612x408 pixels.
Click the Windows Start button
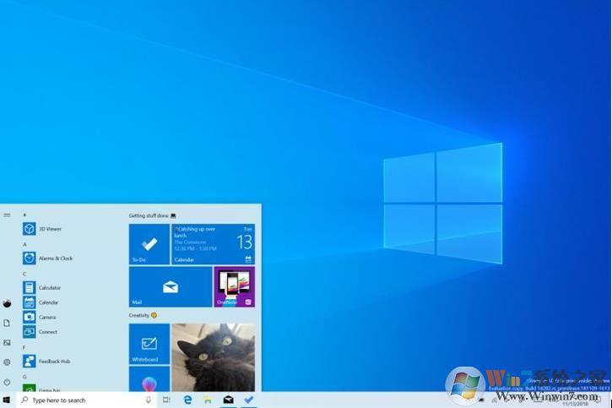tap(7, 400)
